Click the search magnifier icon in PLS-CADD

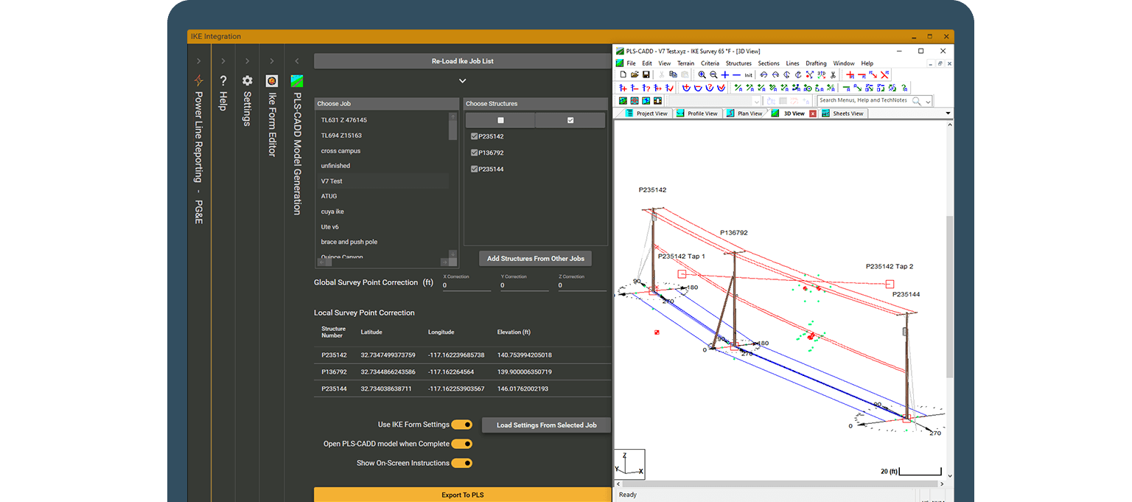tap(916, 100)
